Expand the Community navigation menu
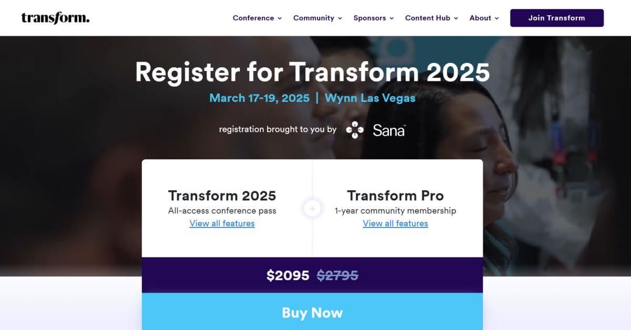Screen dimensions: 631x330 (x=314, y=17)
